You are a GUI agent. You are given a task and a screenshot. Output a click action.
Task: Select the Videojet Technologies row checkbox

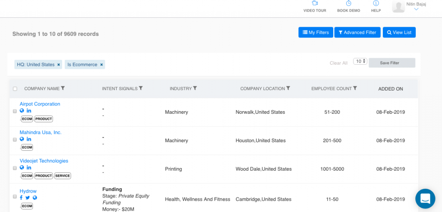coord(15,168)
